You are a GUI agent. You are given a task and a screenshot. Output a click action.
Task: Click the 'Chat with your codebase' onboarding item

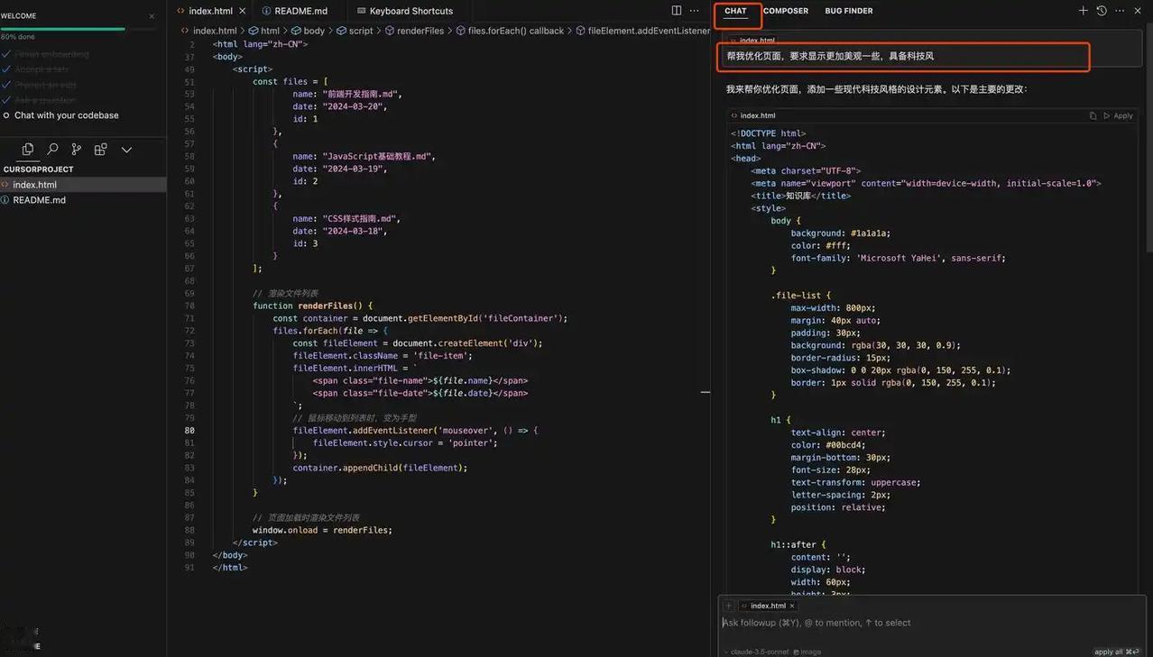66,115
